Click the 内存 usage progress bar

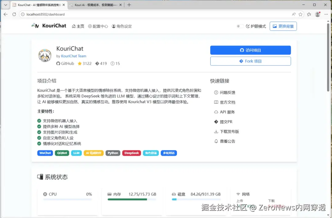click(132, 199)
